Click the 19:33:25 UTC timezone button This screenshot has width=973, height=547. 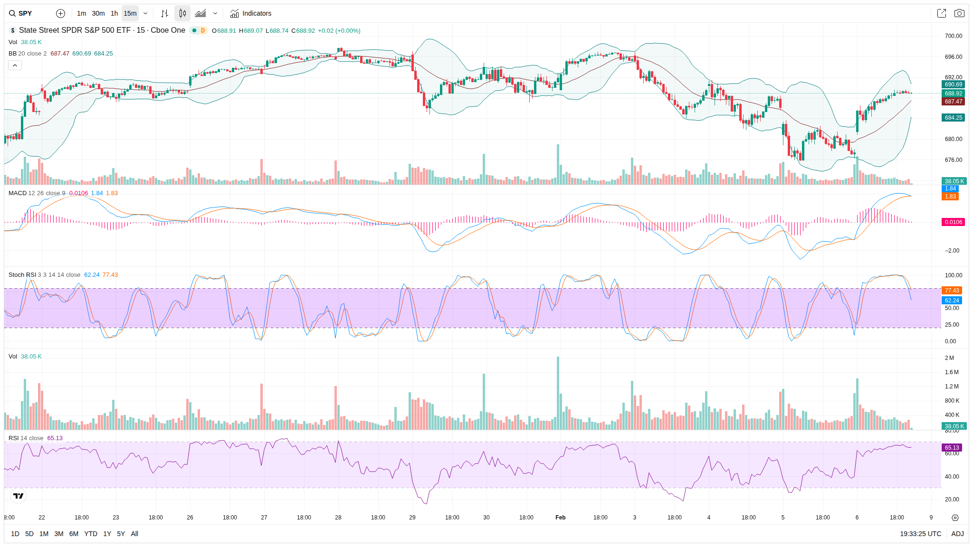tap(920, 534)
